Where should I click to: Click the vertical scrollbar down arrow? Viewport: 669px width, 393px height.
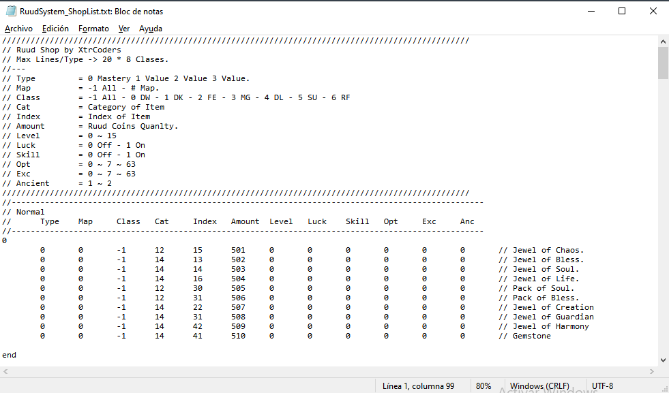(663, 360)
